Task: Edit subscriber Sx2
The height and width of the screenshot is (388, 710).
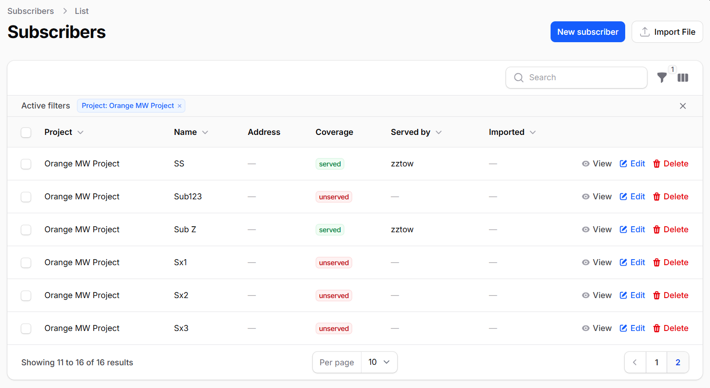Action: (x=632, y=295)
